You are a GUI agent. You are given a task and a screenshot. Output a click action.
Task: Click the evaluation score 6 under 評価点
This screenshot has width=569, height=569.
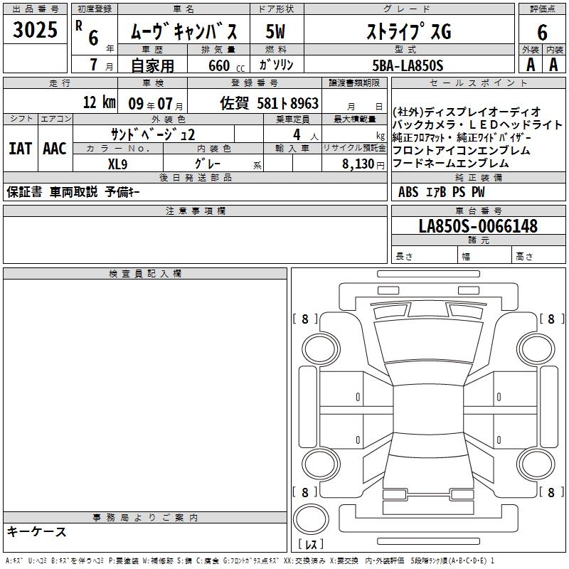click(542, 33)
